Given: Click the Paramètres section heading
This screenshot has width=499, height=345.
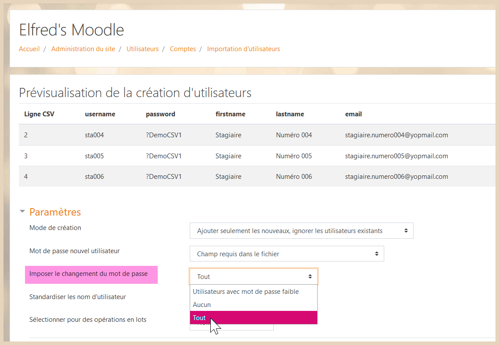Looking at the screenshot, I should point(55,212).
